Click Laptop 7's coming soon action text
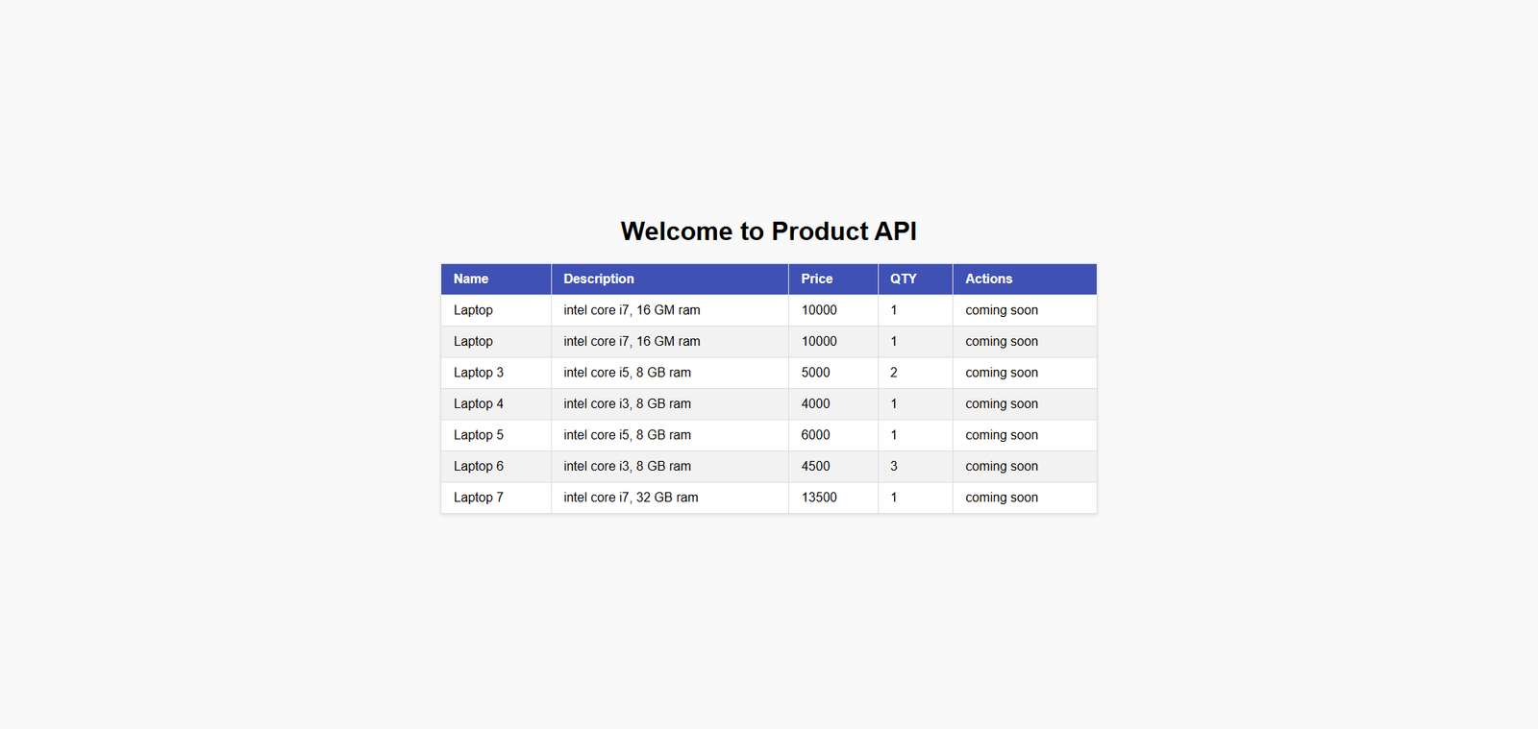 coord(1002,498)
